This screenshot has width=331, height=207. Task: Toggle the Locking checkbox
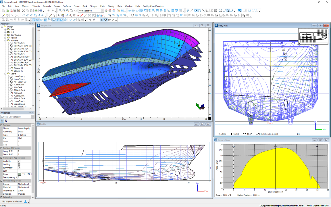coord(19,164)
